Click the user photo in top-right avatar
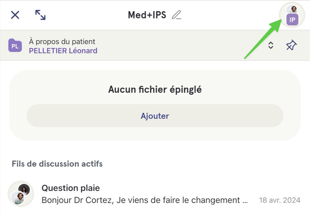 tap(292, 9)
